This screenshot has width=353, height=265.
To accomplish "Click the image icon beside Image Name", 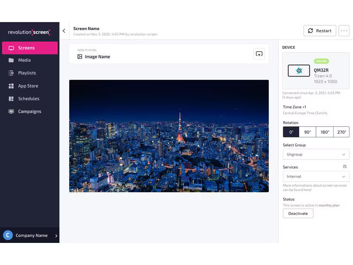I will [x=80, y=57].
